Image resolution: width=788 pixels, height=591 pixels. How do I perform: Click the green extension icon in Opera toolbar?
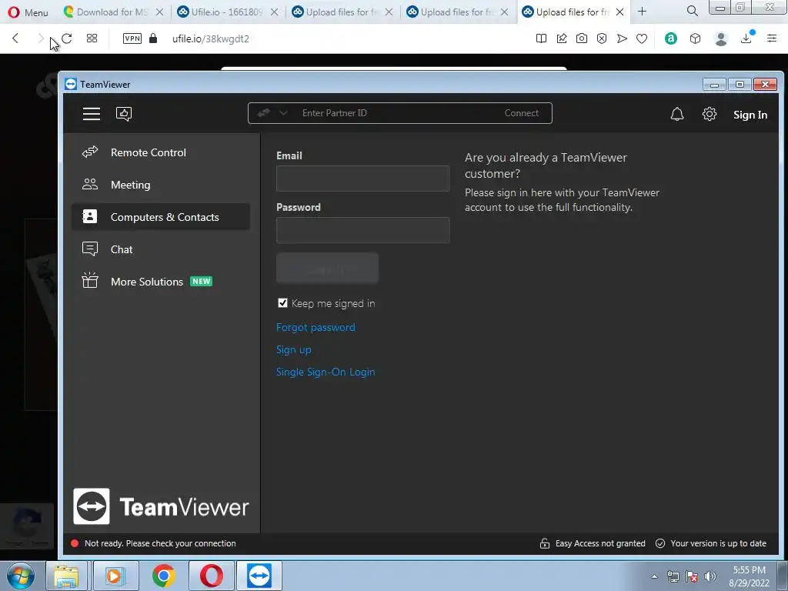[671, 38]
